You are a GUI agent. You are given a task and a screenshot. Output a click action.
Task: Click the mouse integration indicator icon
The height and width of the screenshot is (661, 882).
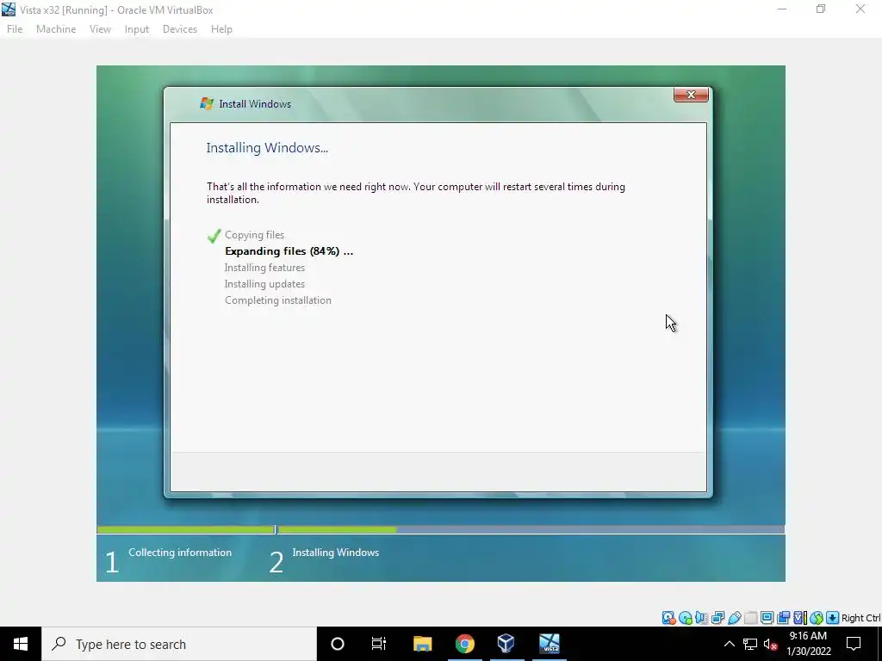point(817,618)
